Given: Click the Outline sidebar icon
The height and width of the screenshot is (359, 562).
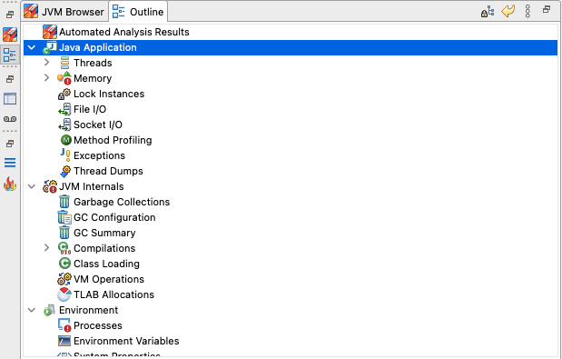Looking at the screenshot, I should coord(10,55).
